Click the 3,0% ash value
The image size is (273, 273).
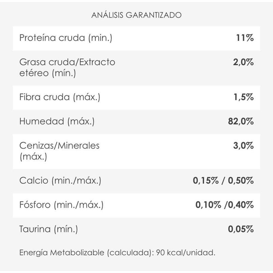point(243,146)
